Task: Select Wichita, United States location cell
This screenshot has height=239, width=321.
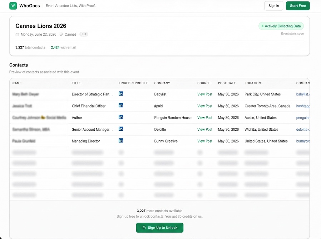Action: point(261,130)
